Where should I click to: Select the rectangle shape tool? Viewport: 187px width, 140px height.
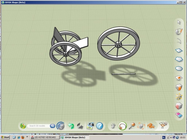pyautogui.click(x=179, y=50)
